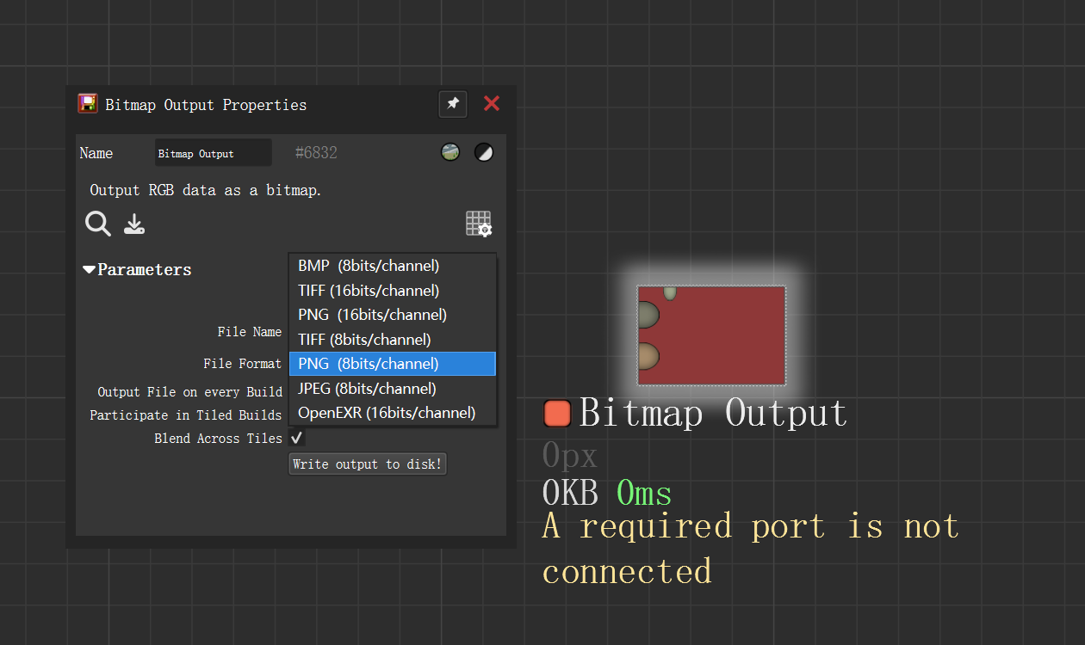Click the small green port on node top
Image resolution: width=1085 pixels, height=645 pixels.
(670, 293)
